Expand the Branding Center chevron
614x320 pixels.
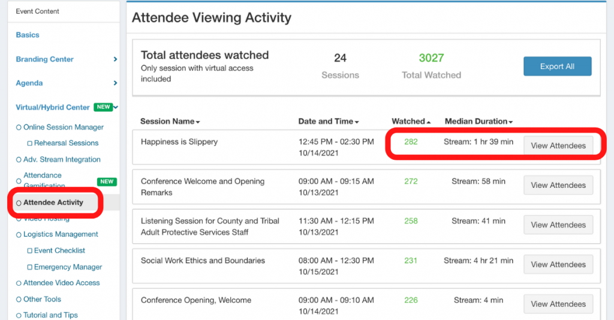click(x=115, y=59)
